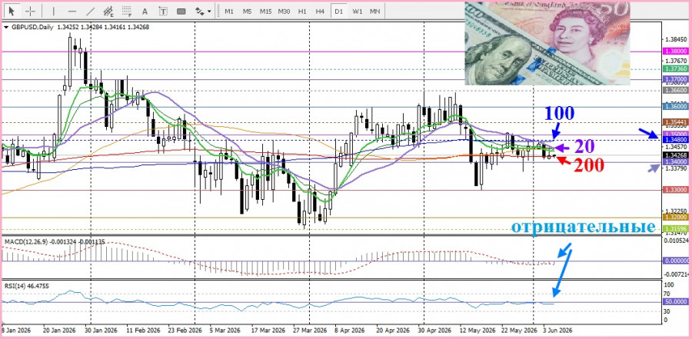The image size is (692, 339).
Task: Click the 1.36600 gray price label
Action: (x=675, y=90)
